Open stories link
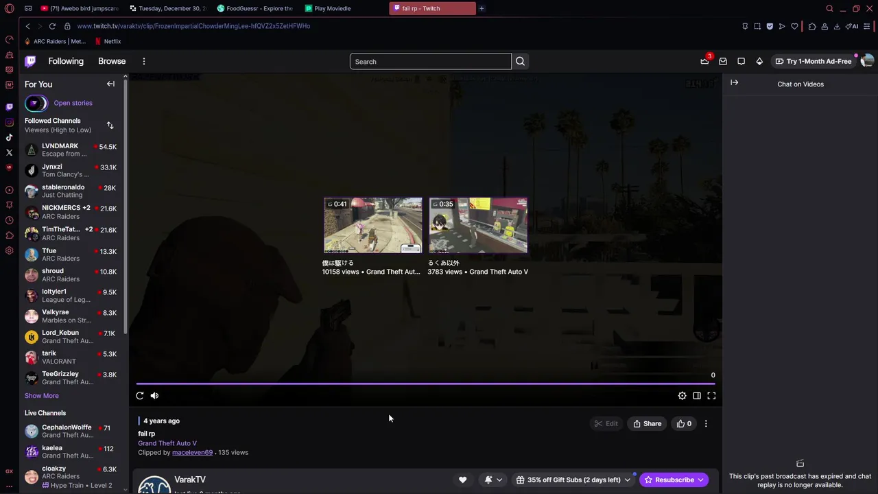This screenshot has height=494, width=878. pyautogui.click(x=73, y=103)
